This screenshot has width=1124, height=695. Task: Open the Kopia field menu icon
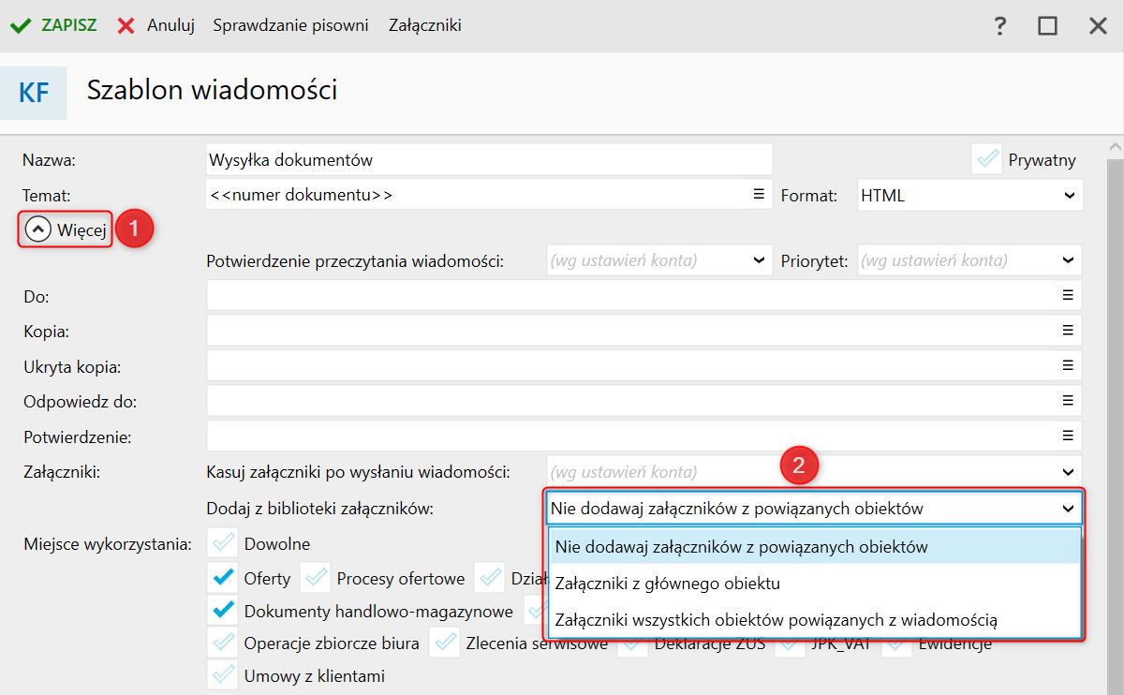(1067, 330)
